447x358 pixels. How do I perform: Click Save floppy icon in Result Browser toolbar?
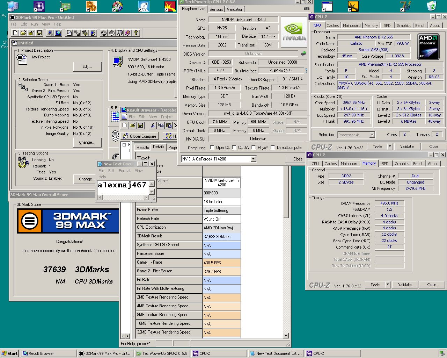click(x=140, y=125)
